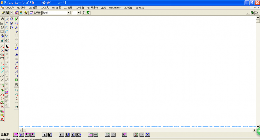Click the Open file folder icon
The width and height of the screenshot is (260, 140).
click(x=3, y=13)
